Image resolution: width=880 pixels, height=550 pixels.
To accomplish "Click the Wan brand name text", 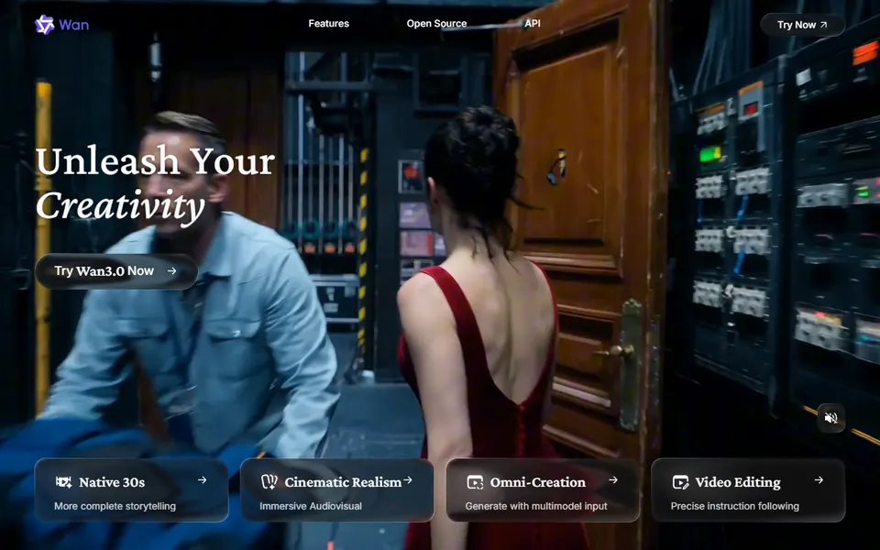I will click(73, 25).
